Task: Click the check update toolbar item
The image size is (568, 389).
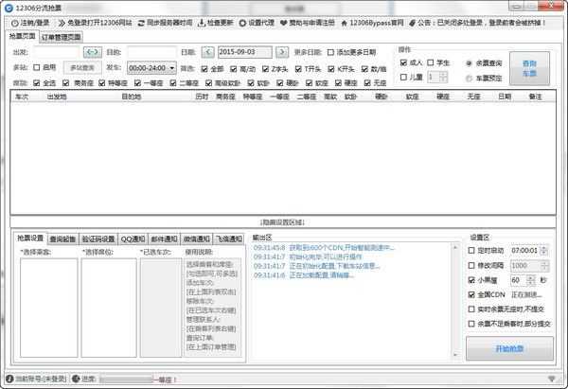Action: point(216,23)
